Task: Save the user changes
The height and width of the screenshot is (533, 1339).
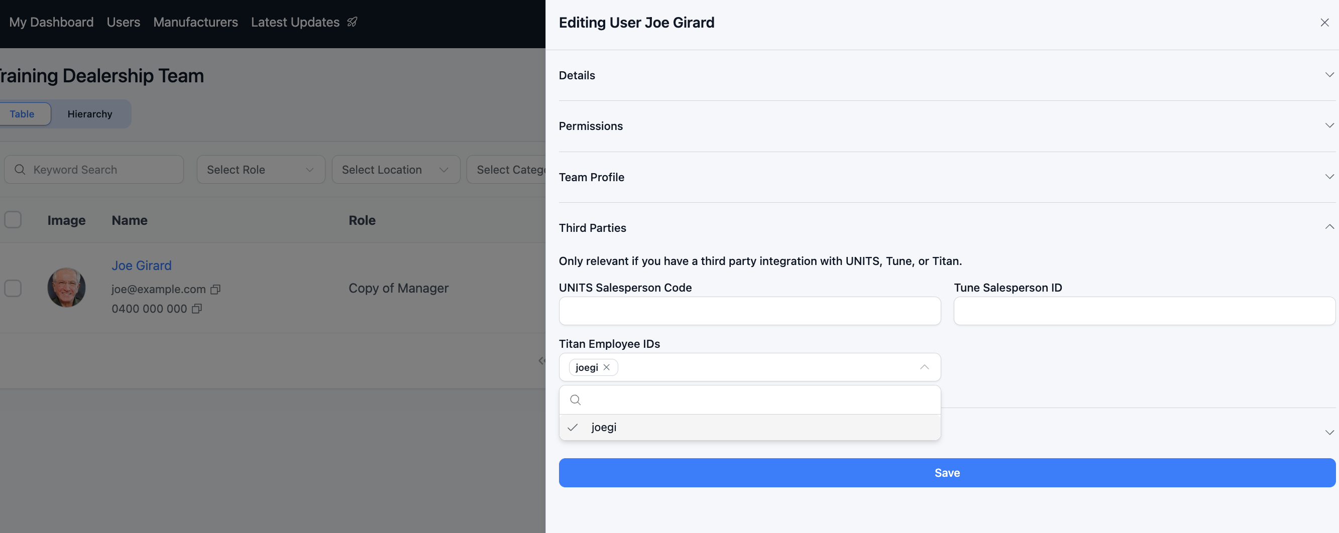Action: click(x=947, y=473)
